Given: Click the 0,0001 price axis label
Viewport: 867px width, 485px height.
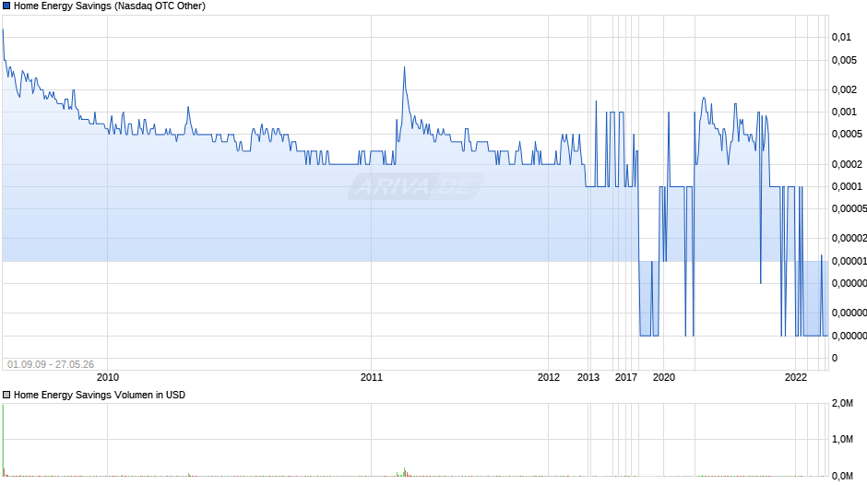Looking at the screenshot, I should tap(847, 186).
